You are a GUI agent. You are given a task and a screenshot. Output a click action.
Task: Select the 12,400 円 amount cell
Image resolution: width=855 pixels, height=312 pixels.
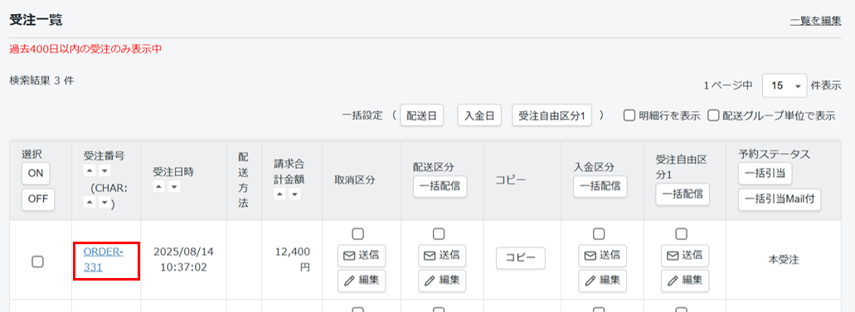click(292, 260)
